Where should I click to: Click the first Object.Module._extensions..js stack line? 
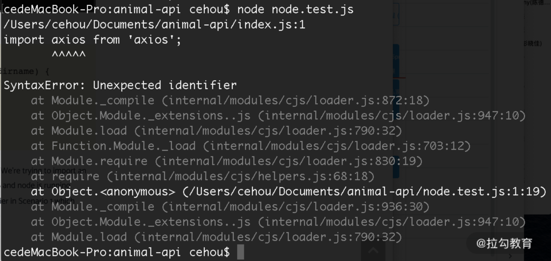[278, 116]
